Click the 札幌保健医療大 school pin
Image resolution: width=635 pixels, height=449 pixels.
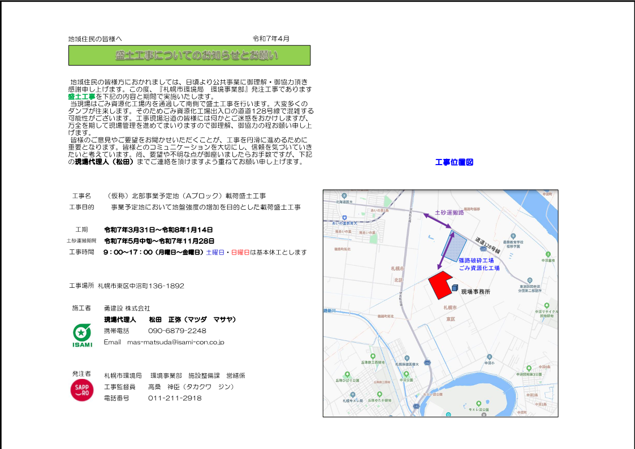coord(407,359)
